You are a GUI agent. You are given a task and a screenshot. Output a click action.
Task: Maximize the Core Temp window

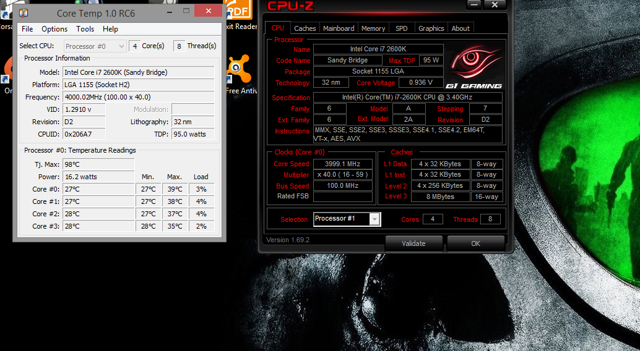[186, 11]
